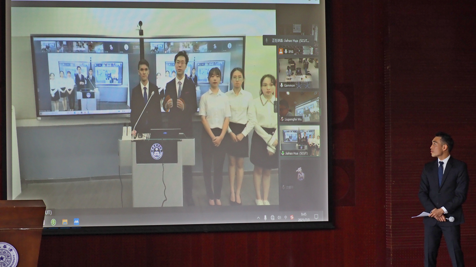Select the Liupengfei Wu video thumbnail
The width and height of the screenshot is (476, 267).
[299, 108]
